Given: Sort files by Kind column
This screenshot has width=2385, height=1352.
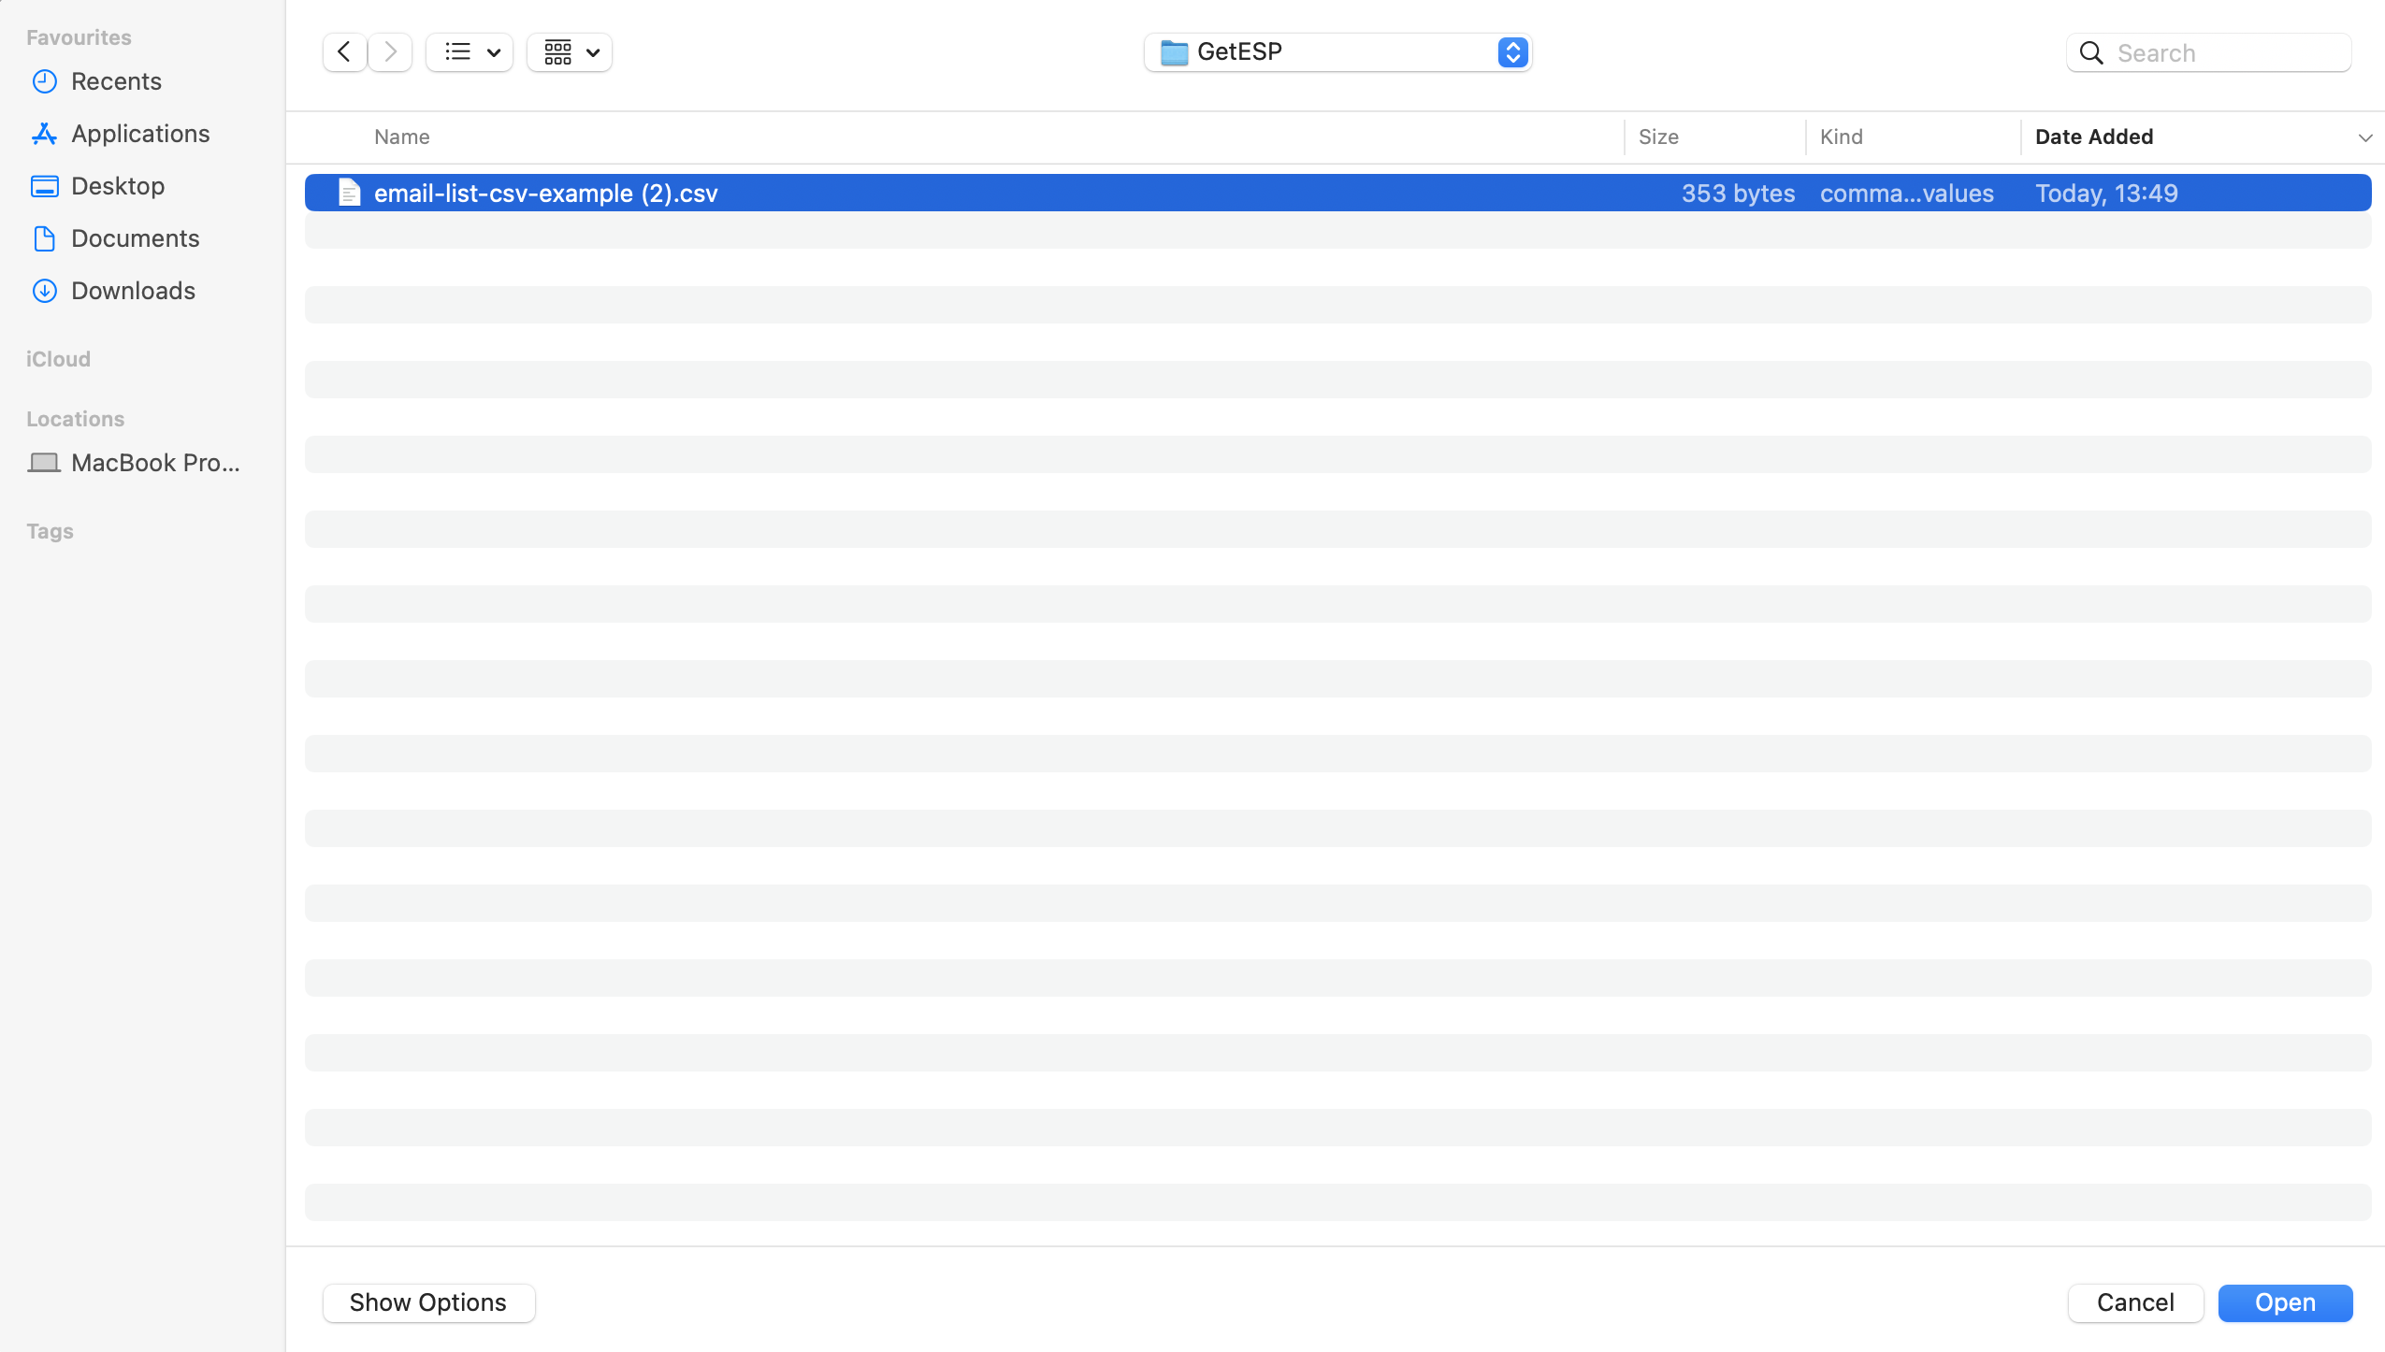Looking at the screenshot, I should tap(1841, 137).
